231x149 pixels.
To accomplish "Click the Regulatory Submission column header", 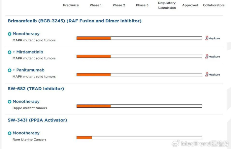I will click(x=167, y=5).
